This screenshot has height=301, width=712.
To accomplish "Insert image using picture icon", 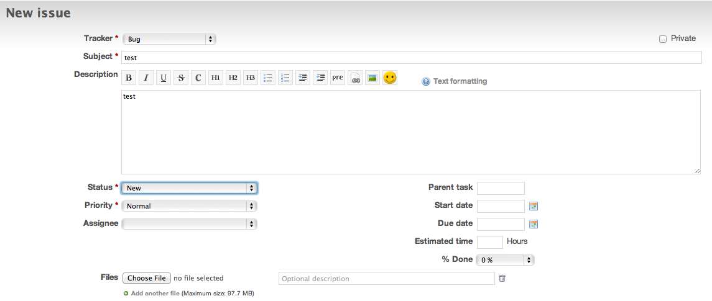I will click(x=372, y=78).
